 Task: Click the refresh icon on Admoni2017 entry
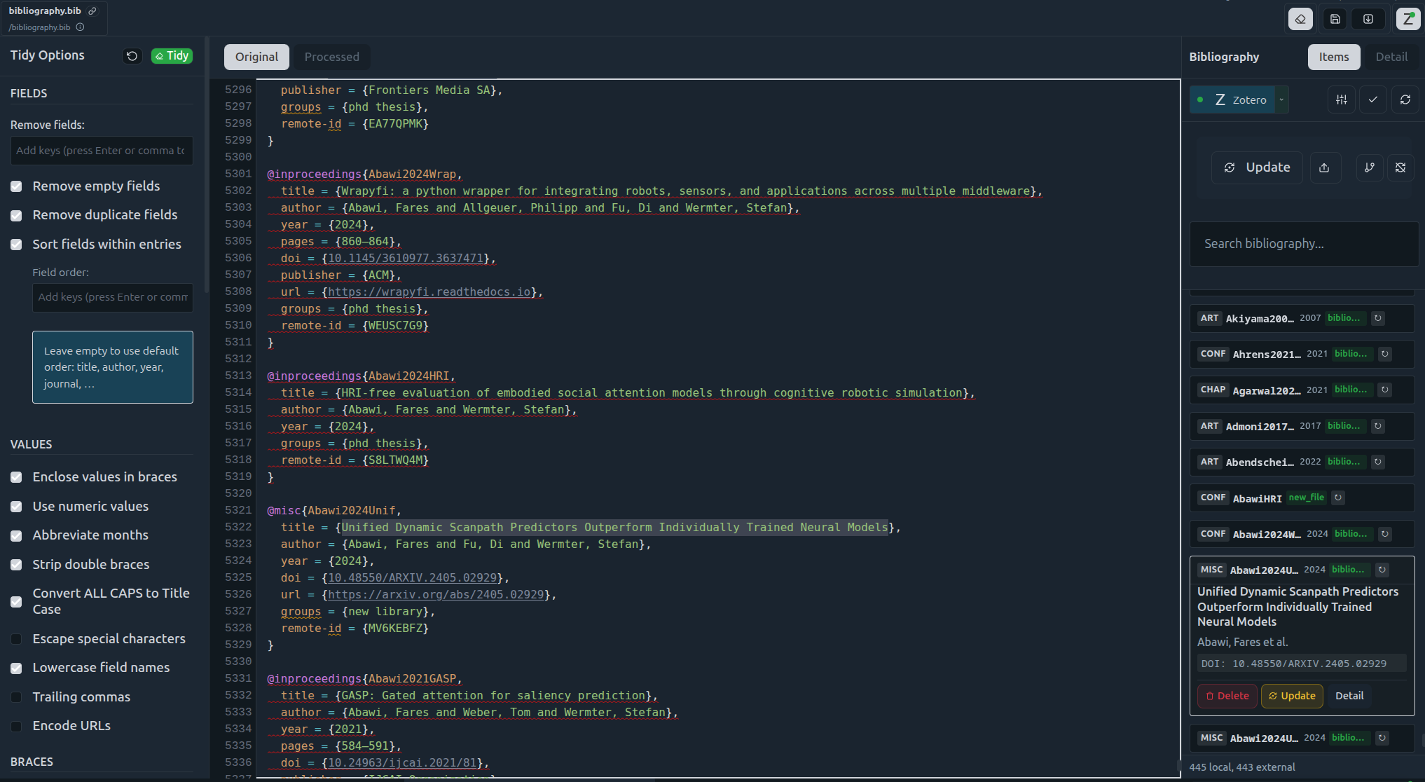pyautogui.click(x=1377, y=426)
